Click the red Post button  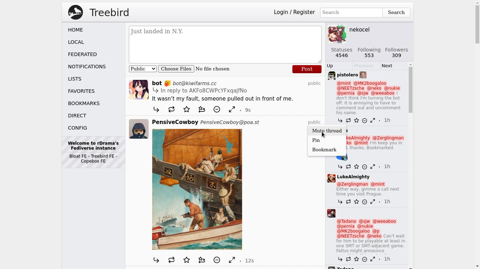pyautogui.click(x=307, y=69)
